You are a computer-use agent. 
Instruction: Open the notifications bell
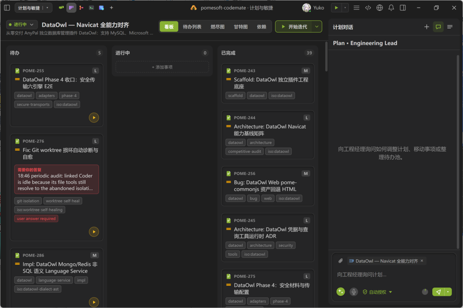[391, 8]
